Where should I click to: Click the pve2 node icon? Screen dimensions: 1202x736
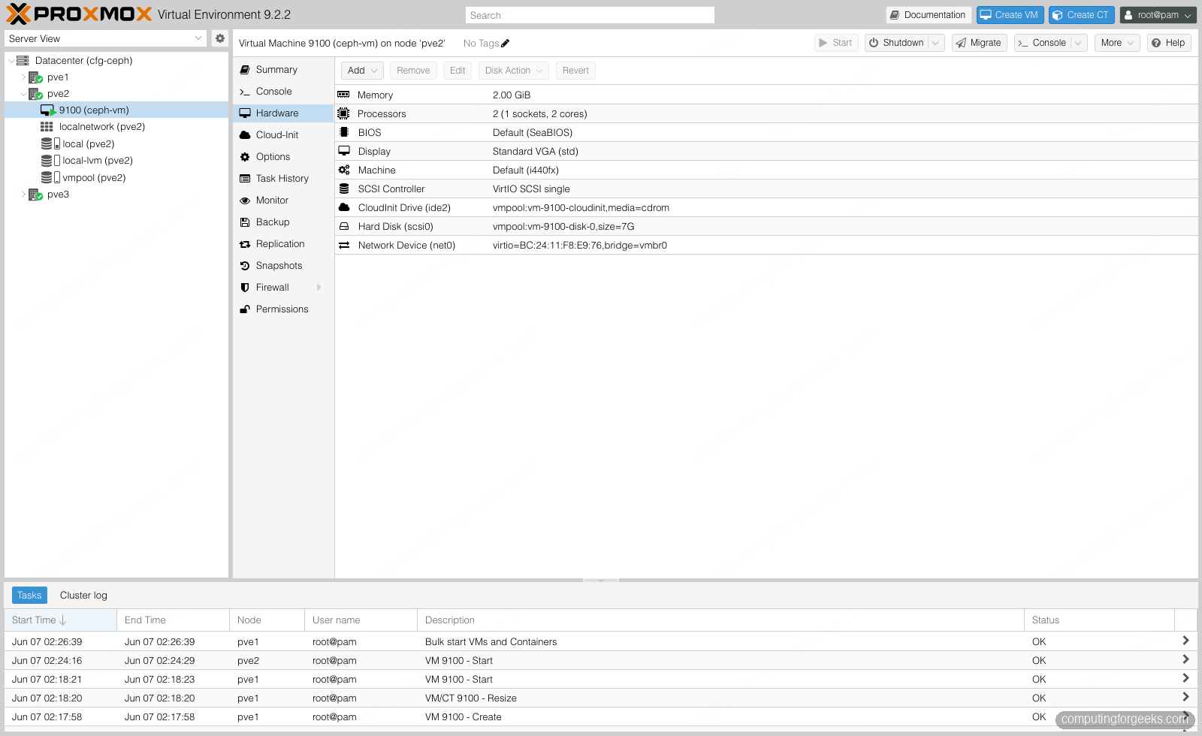point(35,94)
